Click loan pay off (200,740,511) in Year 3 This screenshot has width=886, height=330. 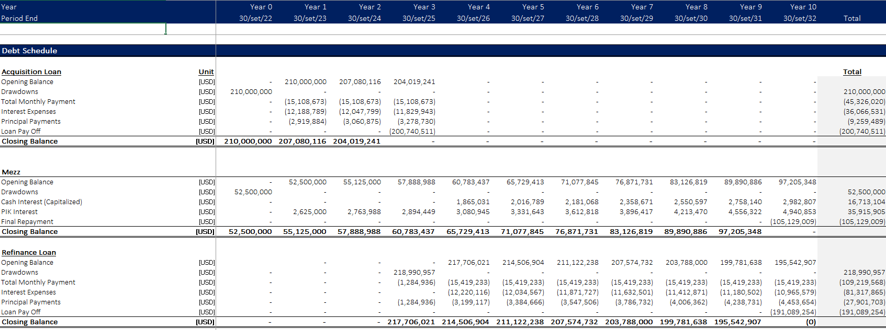pyautogui.click(x=412, y=132)
